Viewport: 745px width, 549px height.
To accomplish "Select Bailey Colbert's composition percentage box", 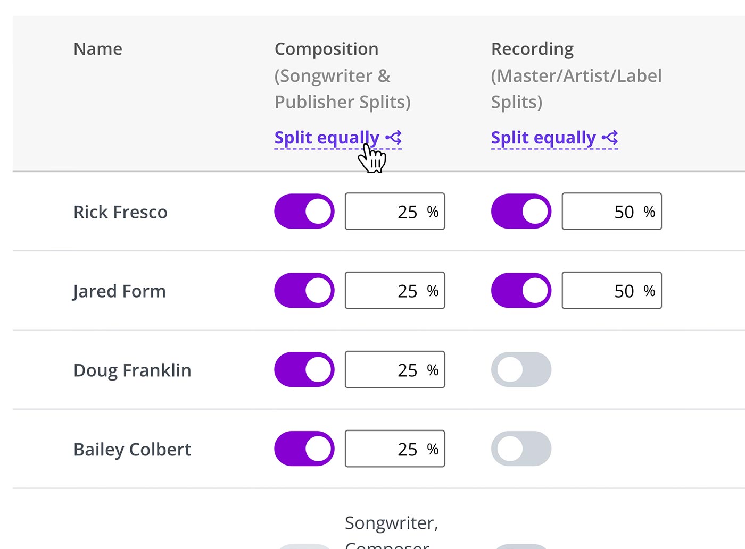I will (x=395, y=449).
